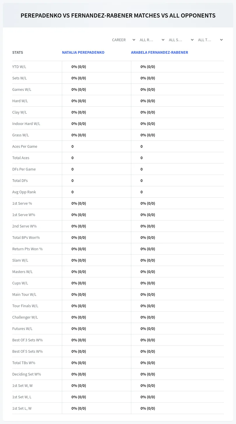Screen dimensions: 236x424
Task: Select the Avg Opp Rank row label
Action: coord(24,192)
